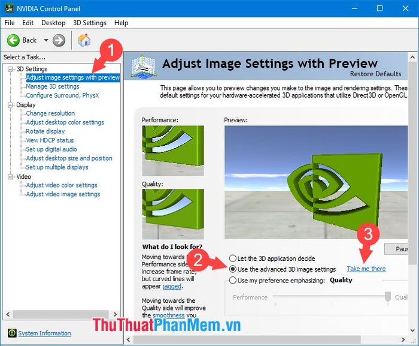The width and height of the screenshot is (419, 346).
Task: Collapse the Display tree node
Action: pyautogui.click(x=10, y=105)
